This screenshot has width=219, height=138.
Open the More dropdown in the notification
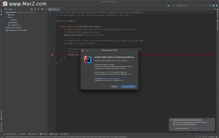pos(196,128)
